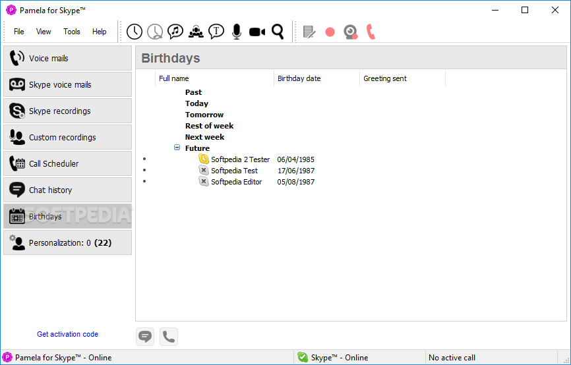Click the video camera toolbar icon

(257, 32)
